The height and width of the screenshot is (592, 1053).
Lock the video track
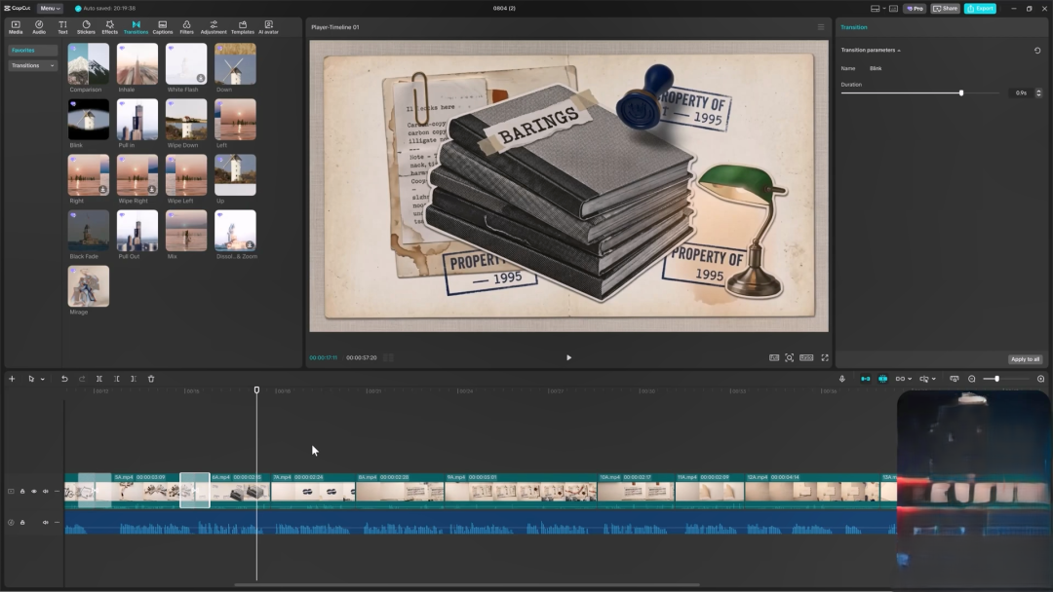22,492
